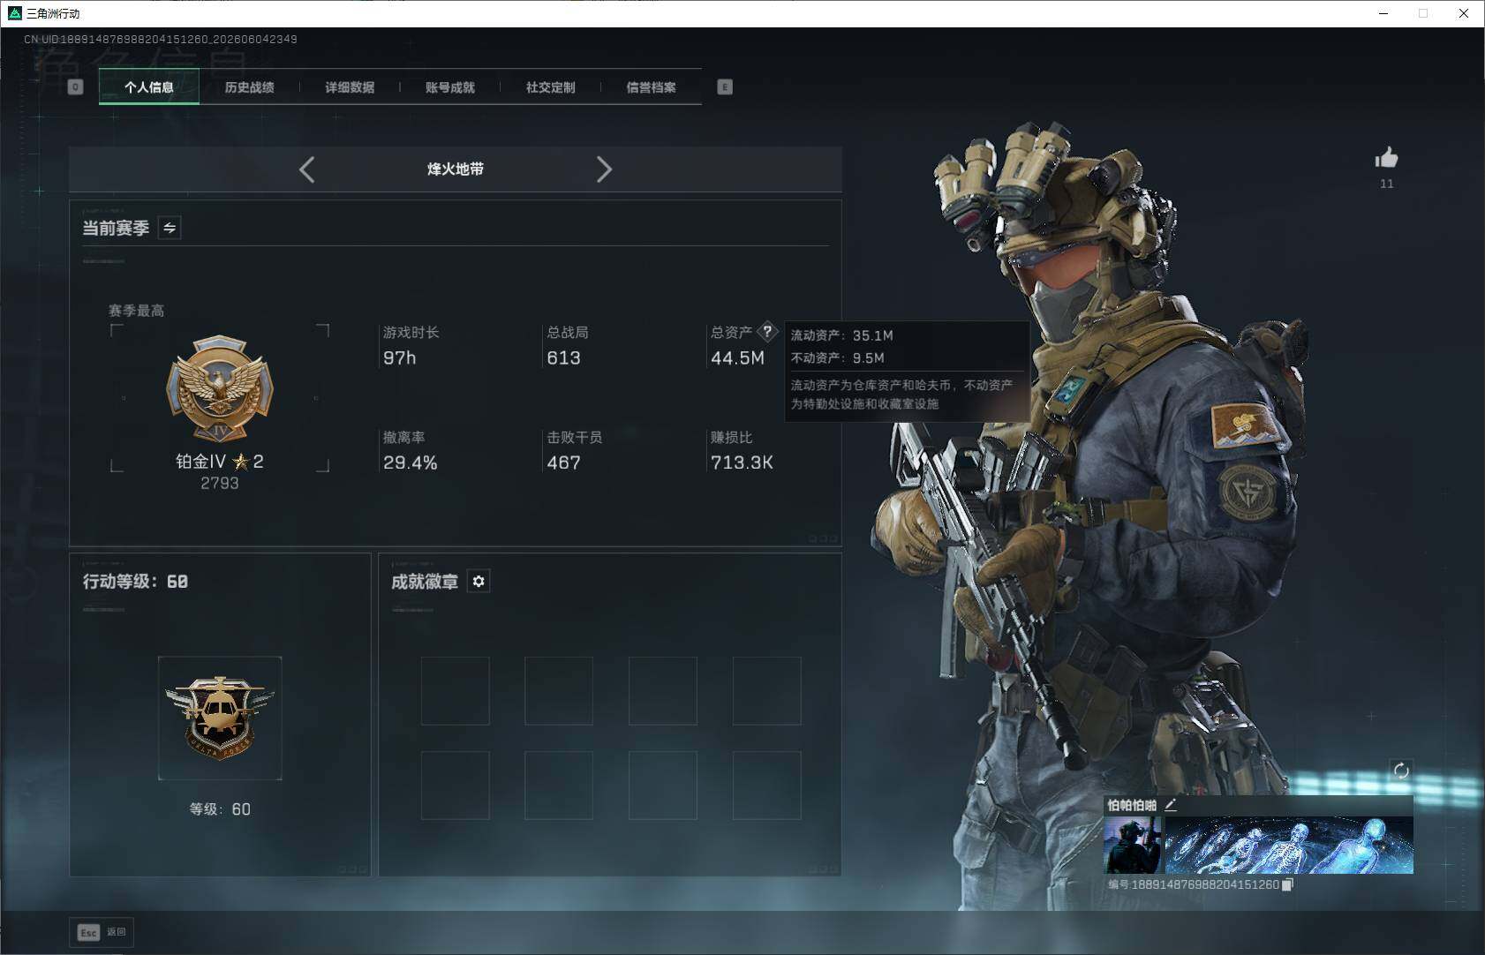
Task: Minimize the 三角洲行动 window
Action: (x=1383, y=13)
